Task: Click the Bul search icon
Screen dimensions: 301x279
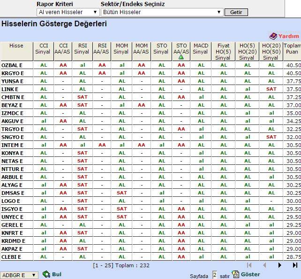Action: [46, 274]
